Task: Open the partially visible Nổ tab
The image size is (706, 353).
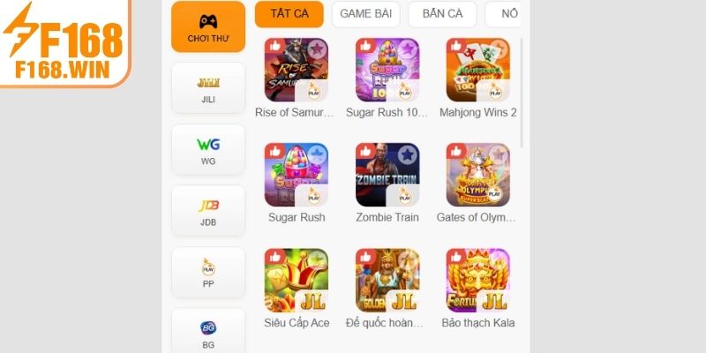Action: click(503, 14)
